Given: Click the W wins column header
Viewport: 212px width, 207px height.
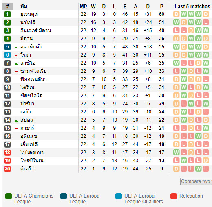Looking at the screenshot, I should 93,7.
